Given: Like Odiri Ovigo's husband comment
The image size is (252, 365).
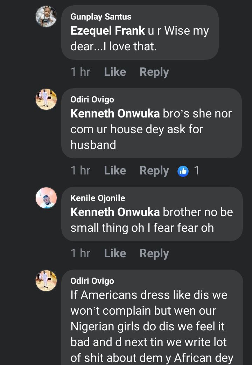Looking at the screenshot, I should tap(115, 171).
